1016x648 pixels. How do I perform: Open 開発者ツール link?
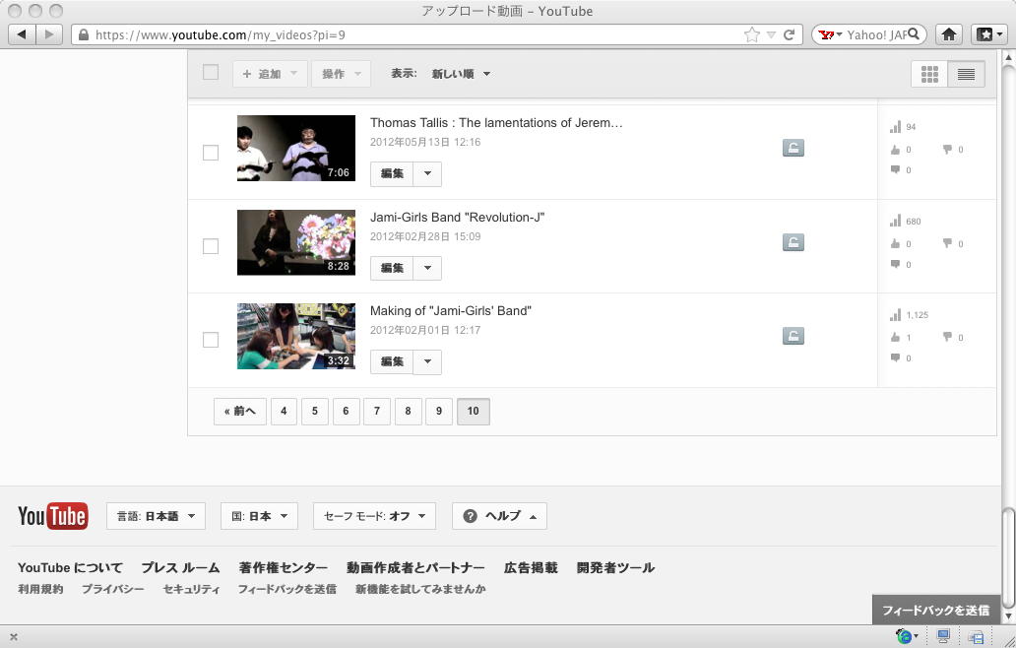pos(615,567)
